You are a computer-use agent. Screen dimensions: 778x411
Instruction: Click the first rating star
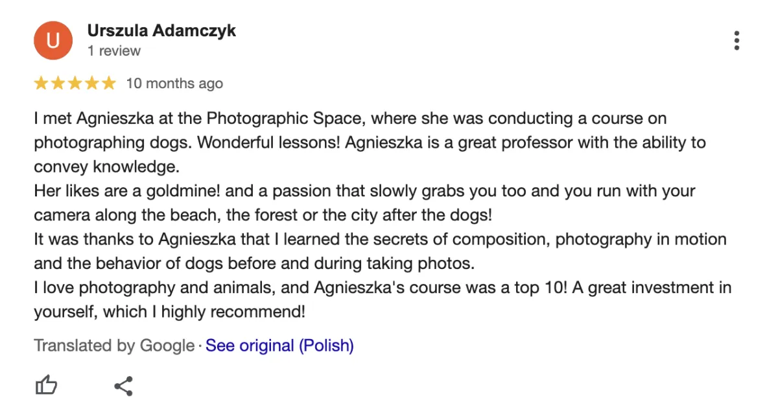click(41, 83)
